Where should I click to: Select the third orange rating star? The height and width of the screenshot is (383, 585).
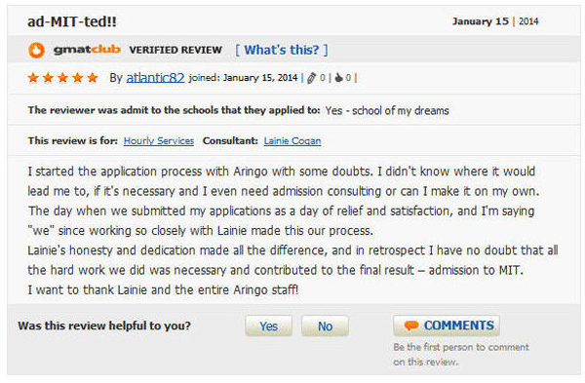(62, 78)
